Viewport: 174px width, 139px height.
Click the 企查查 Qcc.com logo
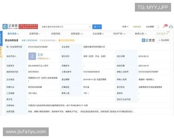point(10,27)
